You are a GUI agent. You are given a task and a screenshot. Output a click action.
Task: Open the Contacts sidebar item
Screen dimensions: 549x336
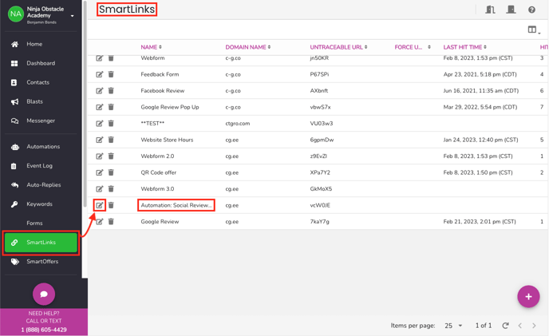[38, 82]
